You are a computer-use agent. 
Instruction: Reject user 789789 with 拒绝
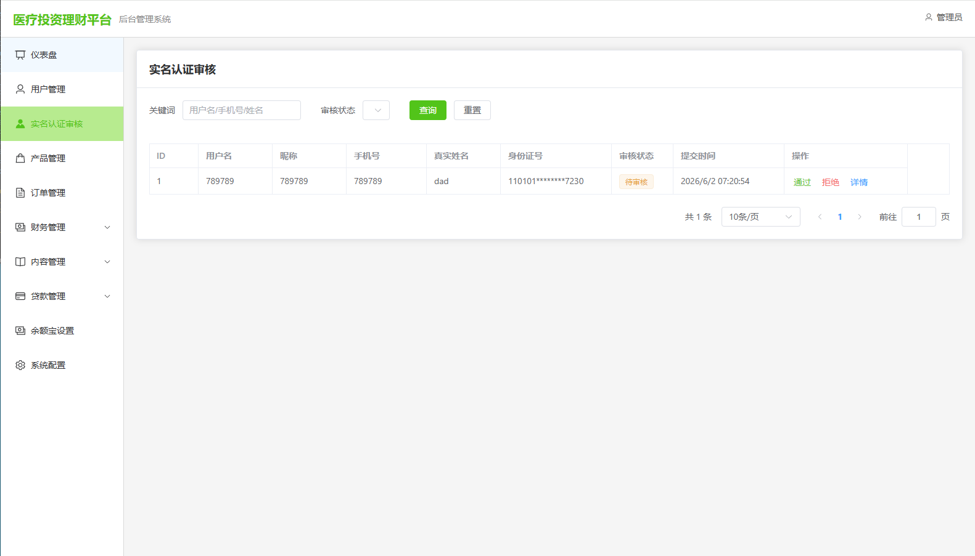tap(831, 182)
